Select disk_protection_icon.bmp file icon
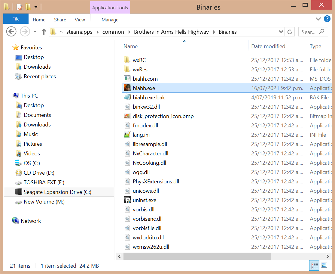 click(127, 116)
